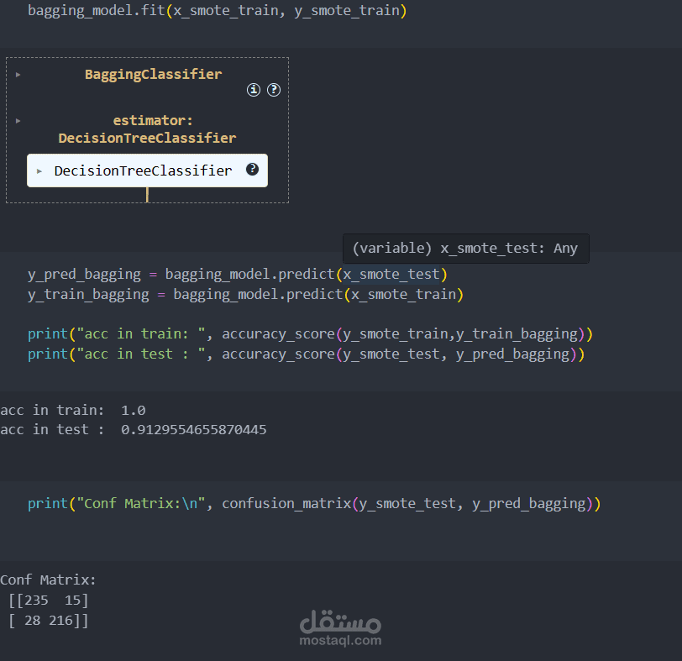The height and width of the screenshot is (661, 682).
Task: Select x_smote_test in predict call
Action: [391, 275]
